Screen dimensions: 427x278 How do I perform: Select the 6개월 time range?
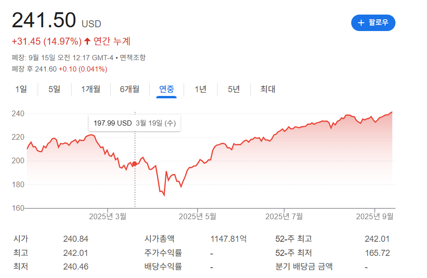tap(129, 89)
